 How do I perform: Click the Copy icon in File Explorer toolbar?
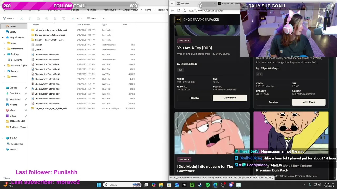30,18
